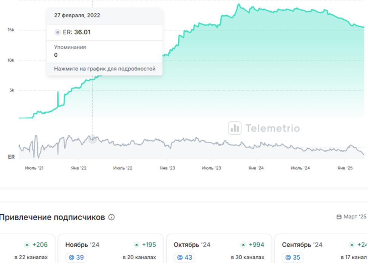Click the hover marker on the ER line
368x263 pixels.
pyautogui.click(x=93, y=139)
